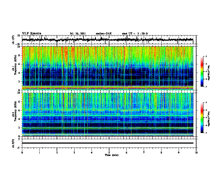Select the "start UT = 2:20:0" text
The image size is (221, 171).
[135, 34]
